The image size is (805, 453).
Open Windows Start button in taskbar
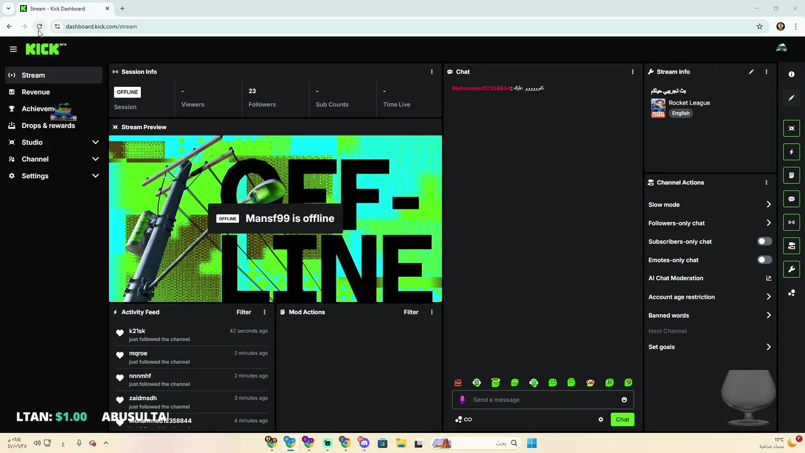(x=531, y=443)
